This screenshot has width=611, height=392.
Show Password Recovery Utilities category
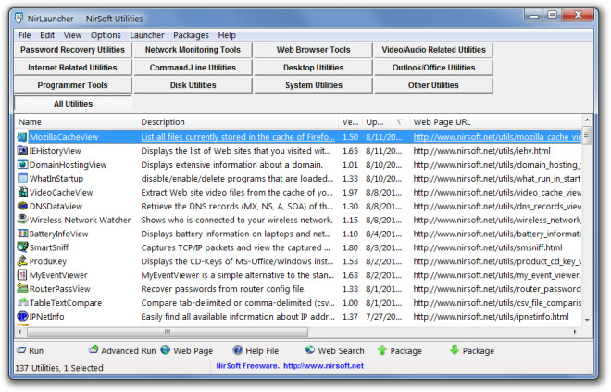pos(73,50)
